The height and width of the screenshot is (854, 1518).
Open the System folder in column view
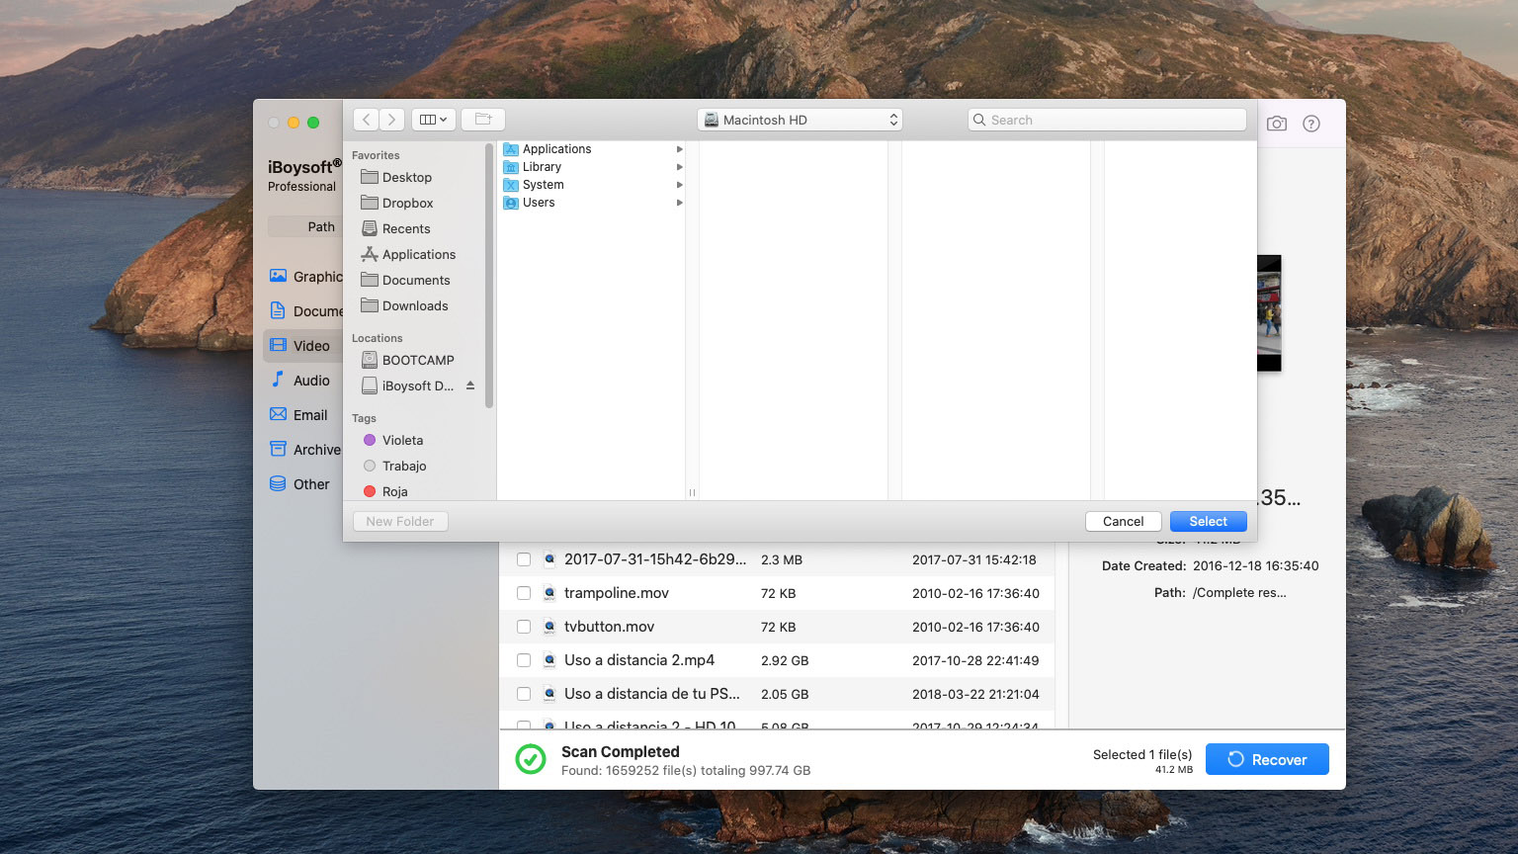(x=543, y=185)
